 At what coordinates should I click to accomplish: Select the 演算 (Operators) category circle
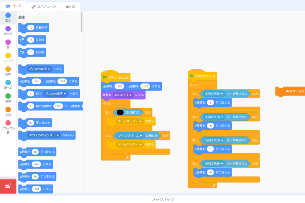8,96
